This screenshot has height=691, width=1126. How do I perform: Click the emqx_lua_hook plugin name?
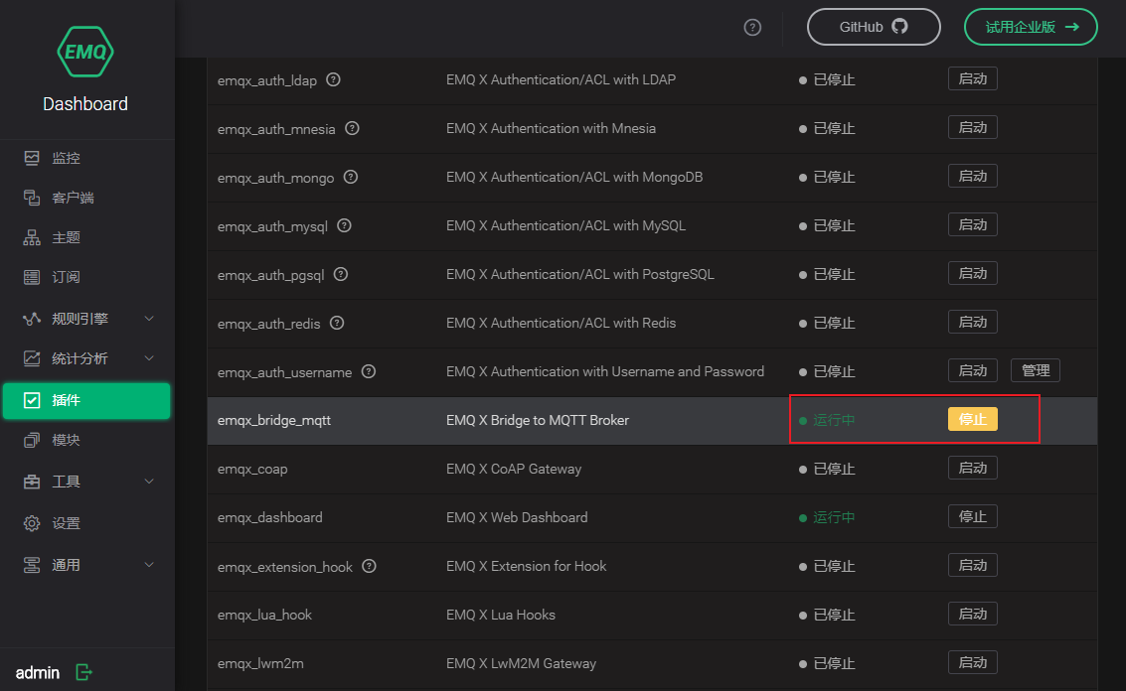264,615
